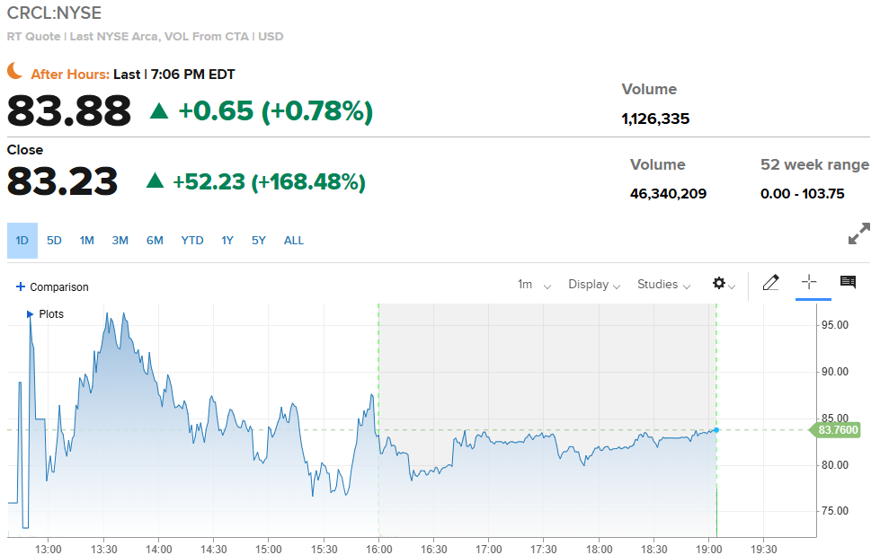Expand the Studies dropdown
Image resolution: width=880 pixels, height=555 pixels.
(663, 285)
